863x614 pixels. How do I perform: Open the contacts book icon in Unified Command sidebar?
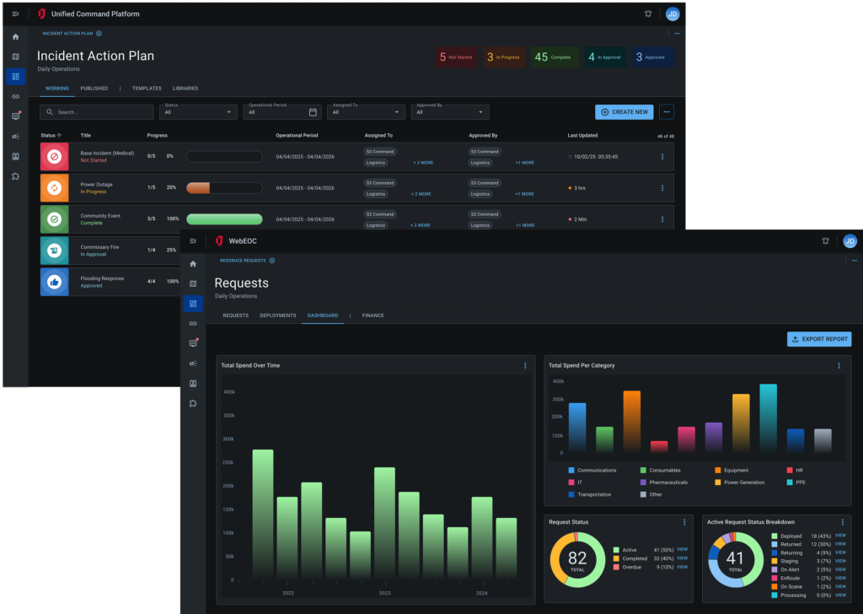15,156
